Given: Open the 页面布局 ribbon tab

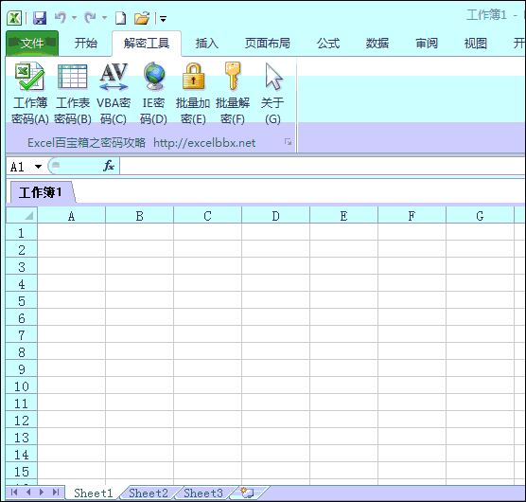Looking at the screenshot, I should pos(268,43).
